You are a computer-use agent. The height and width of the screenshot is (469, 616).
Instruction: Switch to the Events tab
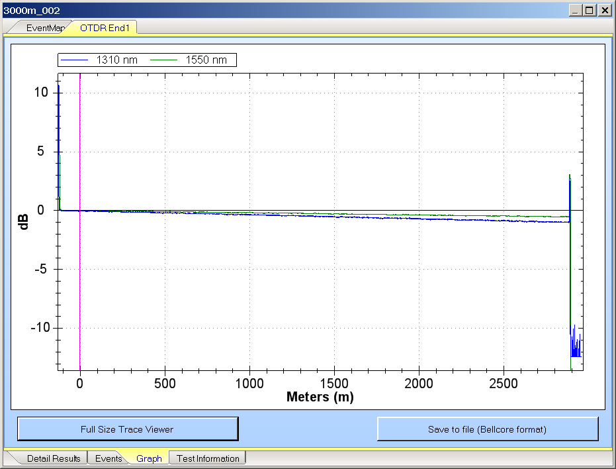click(108, 458)
